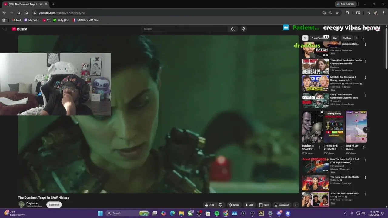Open the SUS STREAMER MOMENTS video thumbnail
Viewport: 388px width, 218px height.
click(315, 199)
